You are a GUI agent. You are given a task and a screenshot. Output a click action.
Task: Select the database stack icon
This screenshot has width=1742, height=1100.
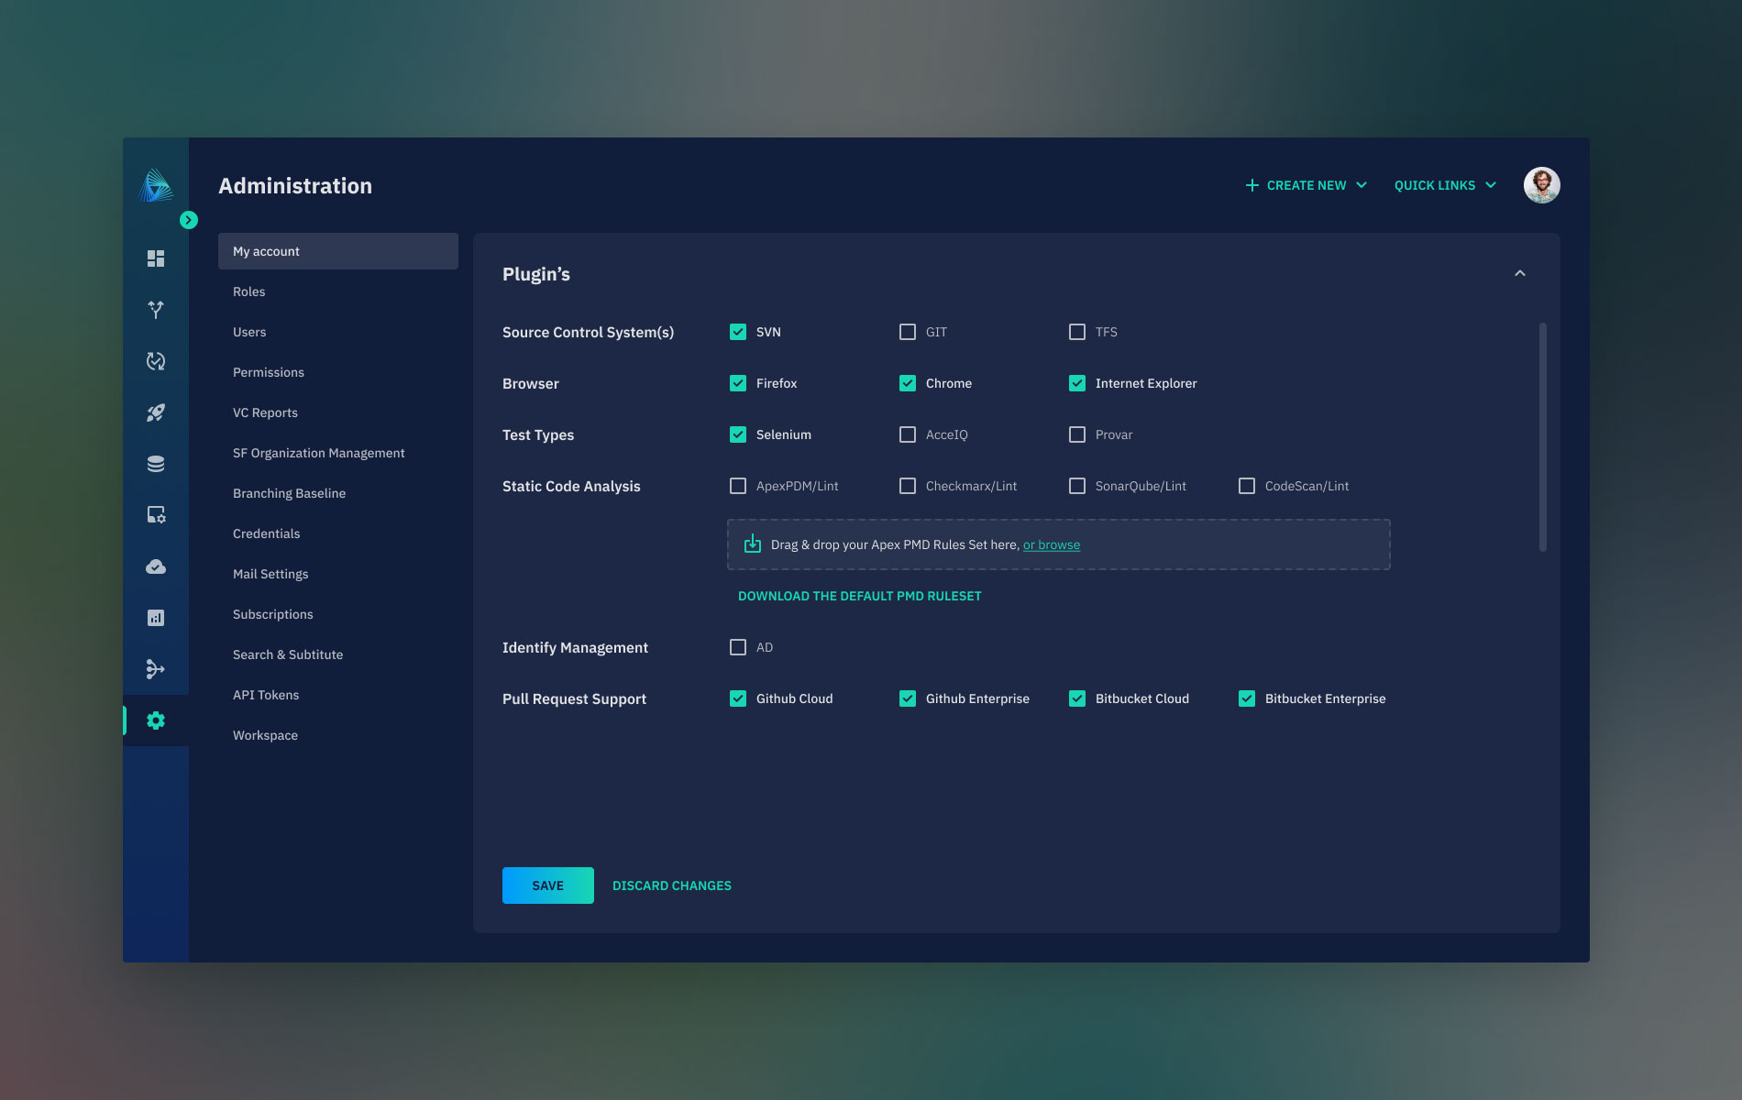[156, 464]
